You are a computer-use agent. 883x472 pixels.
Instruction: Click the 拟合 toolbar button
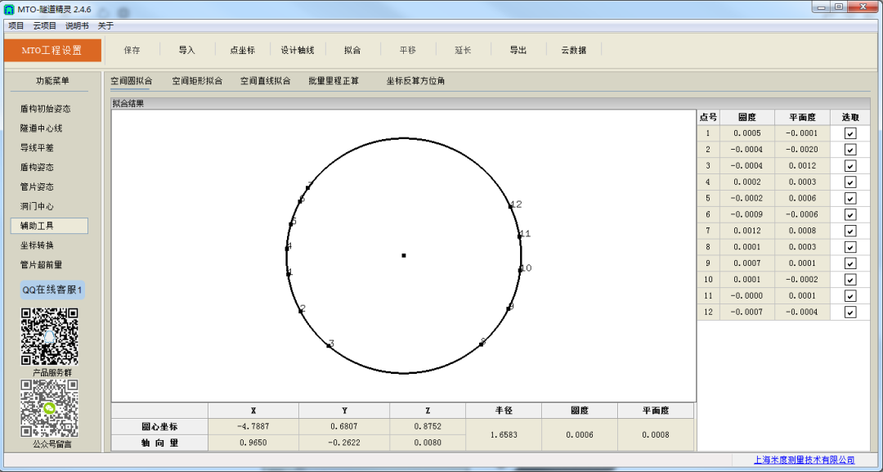tap(352, 50)
